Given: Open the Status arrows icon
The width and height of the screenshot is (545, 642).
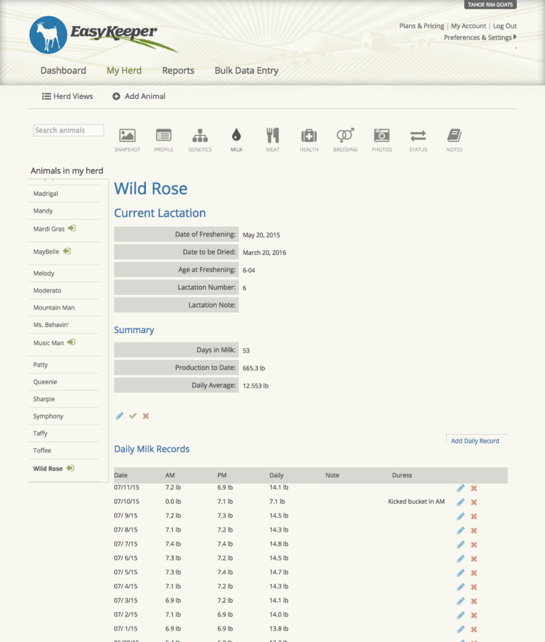Looking at the screenshot, I should pos(417,134).
